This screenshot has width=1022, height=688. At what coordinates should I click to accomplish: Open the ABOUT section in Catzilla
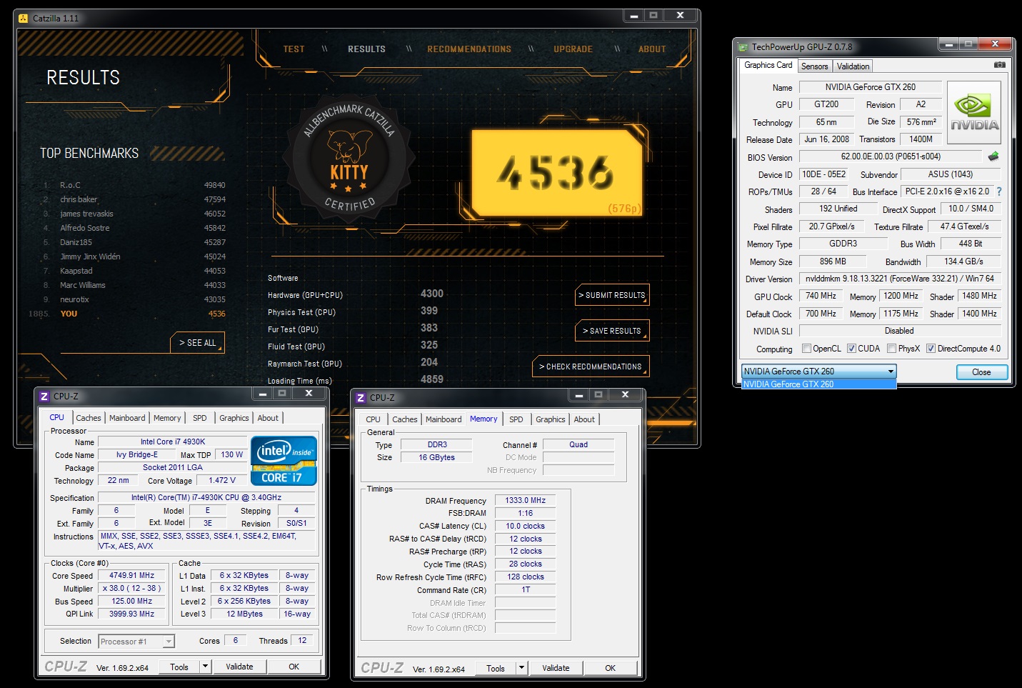[652, 49]
